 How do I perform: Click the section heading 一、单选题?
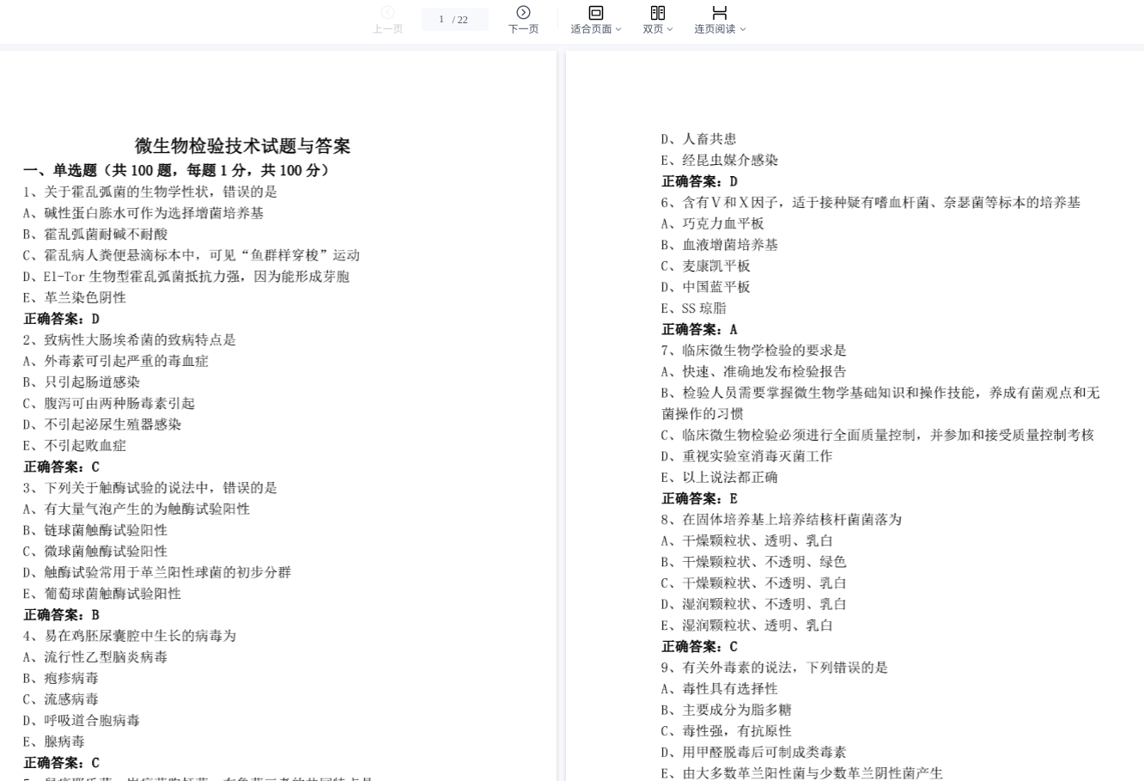pyautogui.click(x=176, y=170)
